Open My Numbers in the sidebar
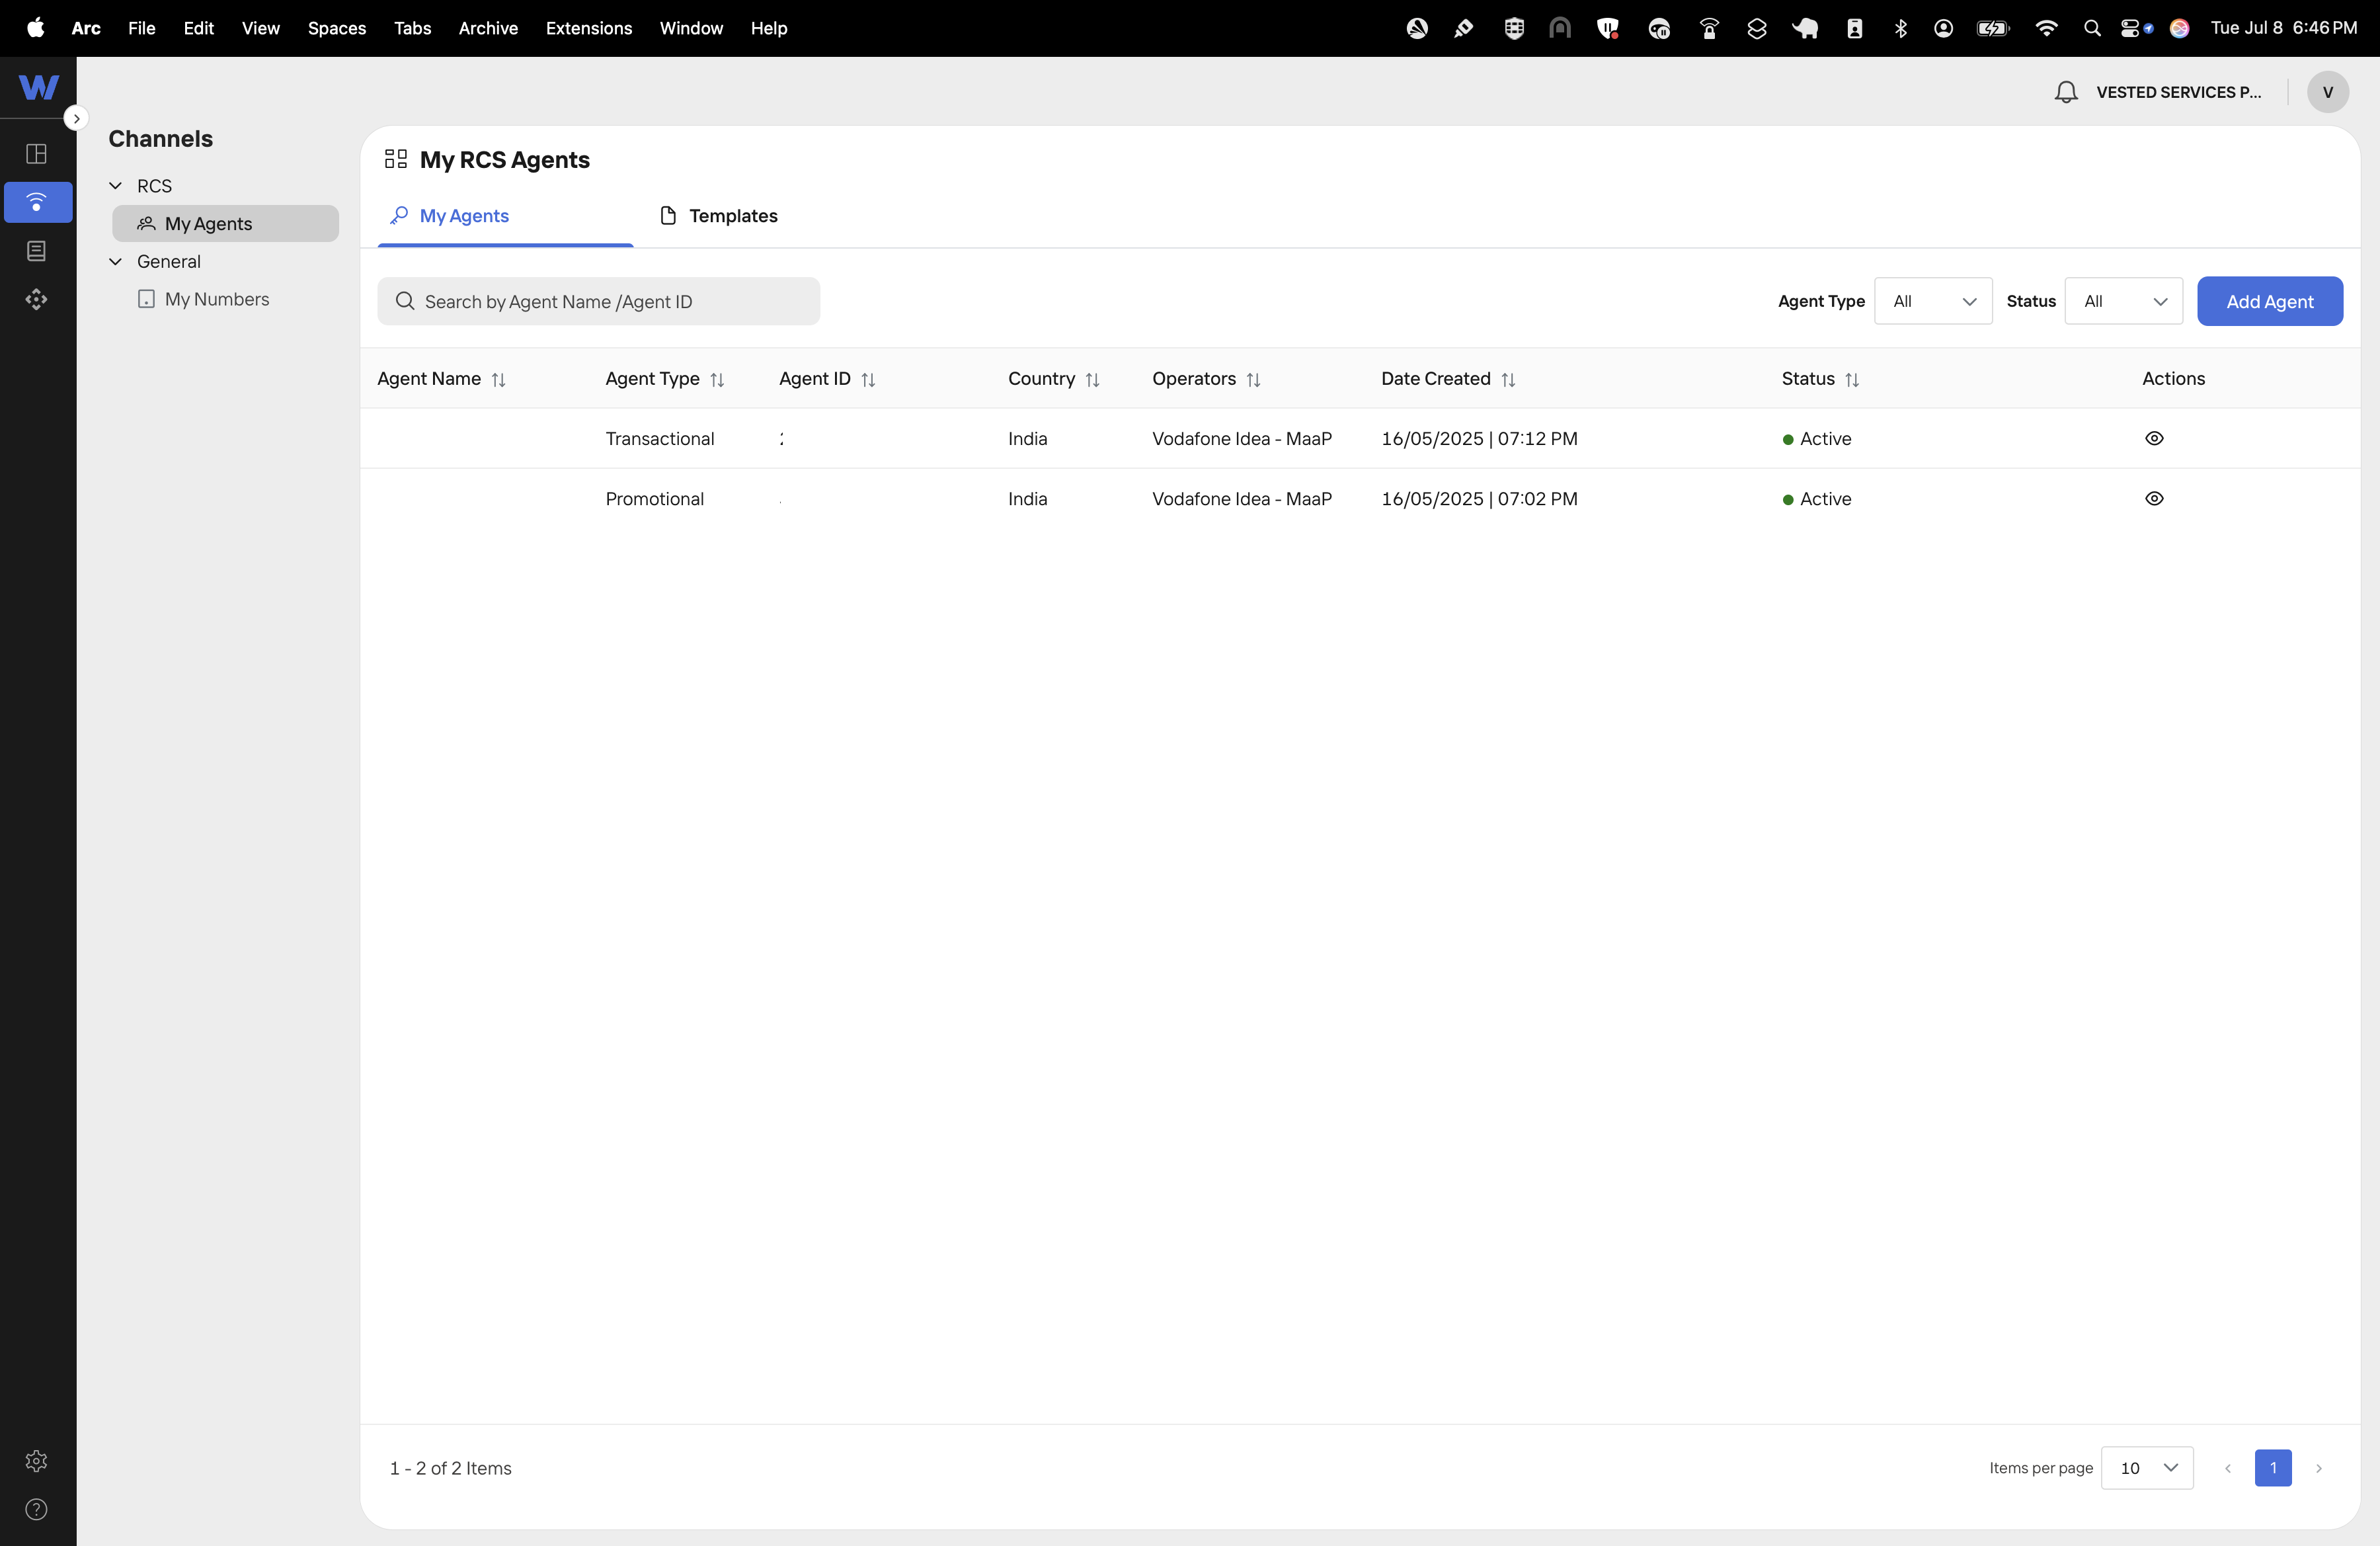2380x1546 pixels. 216,299
